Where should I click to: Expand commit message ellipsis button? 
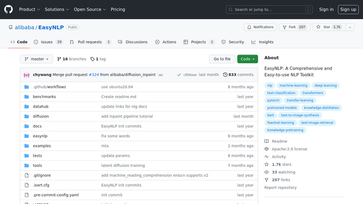click(160, 75)
